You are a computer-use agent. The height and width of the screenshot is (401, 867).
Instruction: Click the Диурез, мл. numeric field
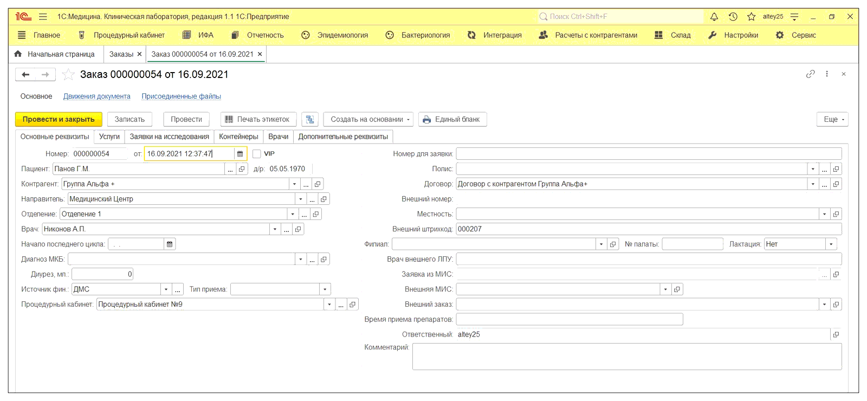coord(102,274)
